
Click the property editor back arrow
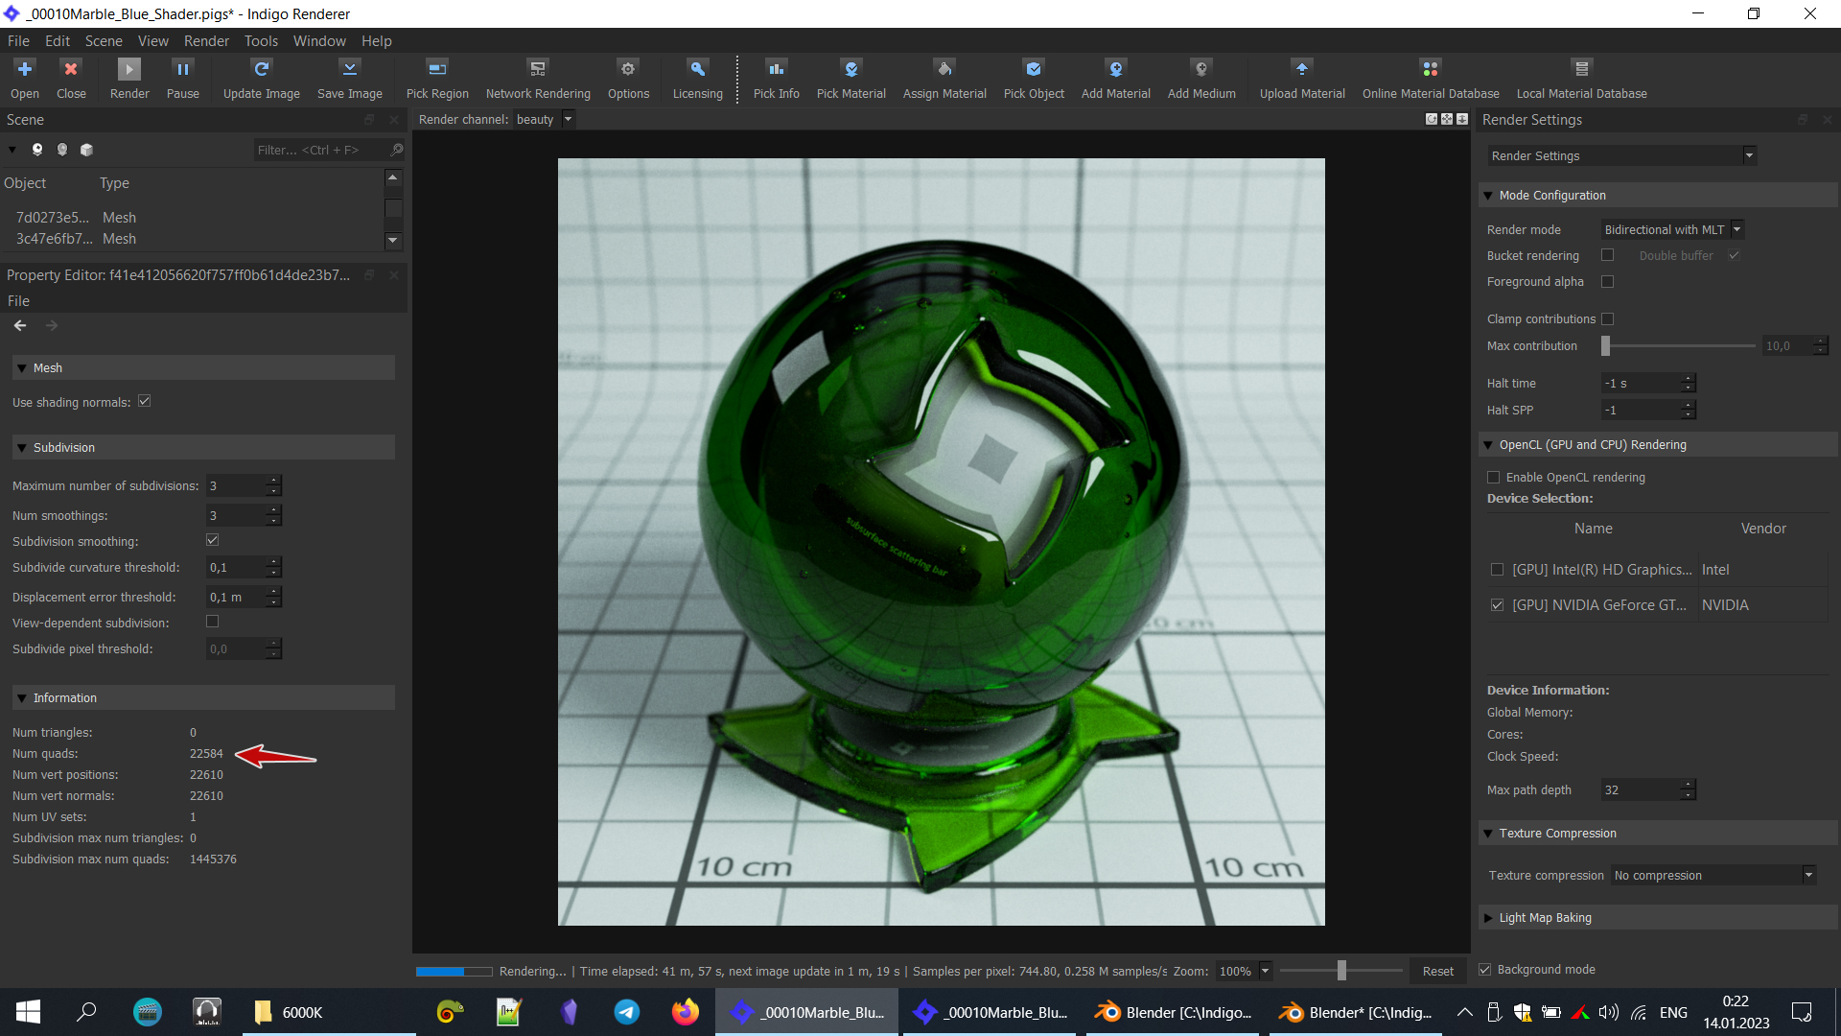coord(20,326)
